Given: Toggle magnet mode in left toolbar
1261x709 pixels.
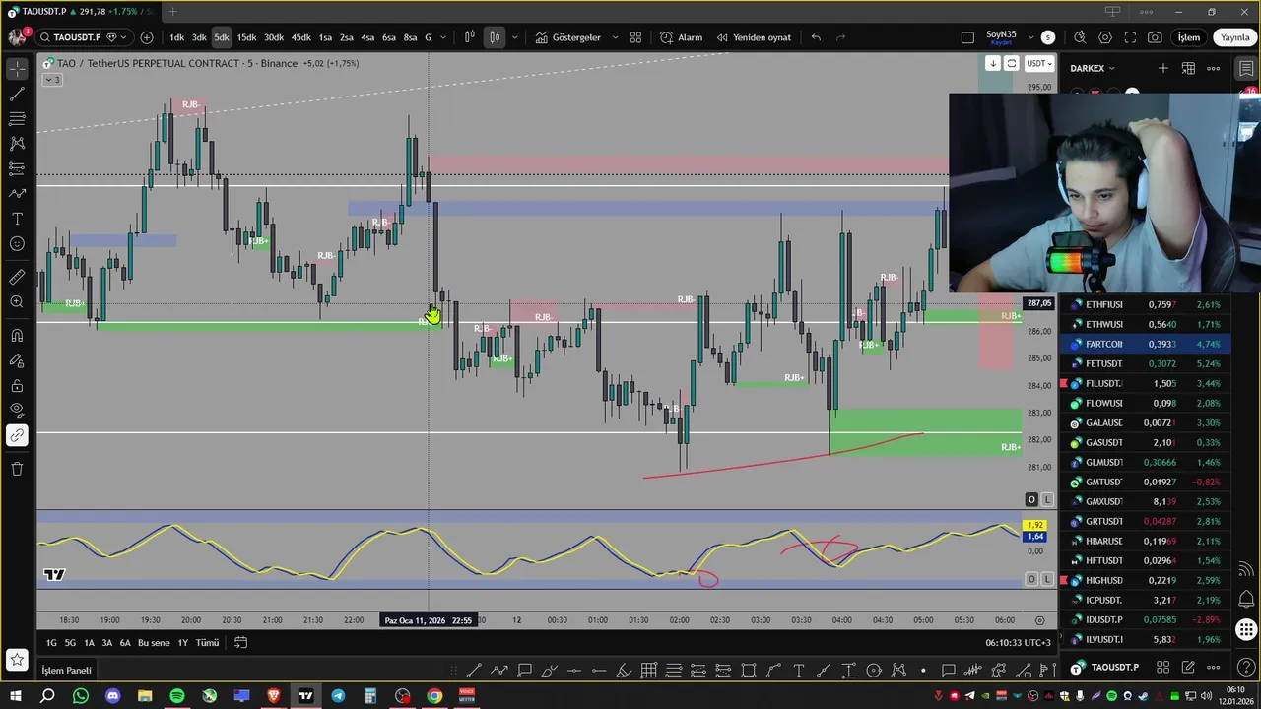Looking at the screenshot, I should (x=17, y=336).
